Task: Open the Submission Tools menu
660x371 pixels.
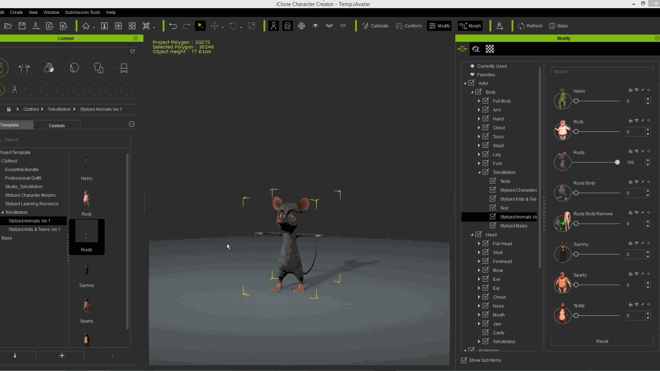Action: [x=82, y=12]
